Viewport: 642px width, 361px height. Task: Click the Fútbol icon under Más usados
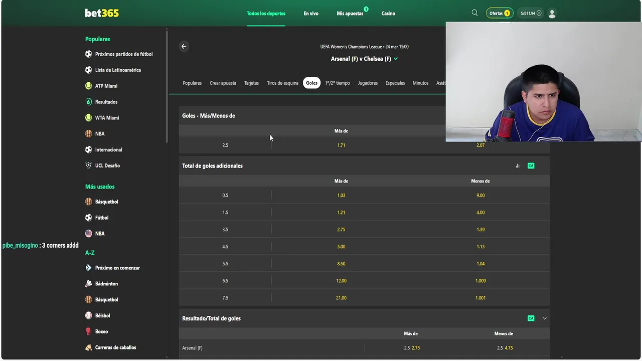(x=89, y=218)
